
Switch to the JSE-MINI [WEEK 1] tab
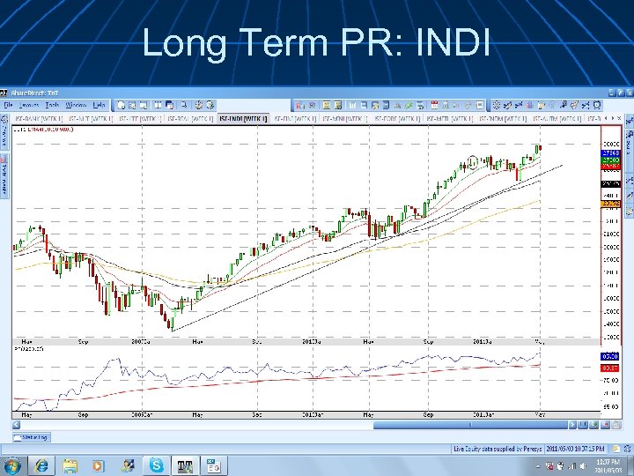tap(344, 119)
